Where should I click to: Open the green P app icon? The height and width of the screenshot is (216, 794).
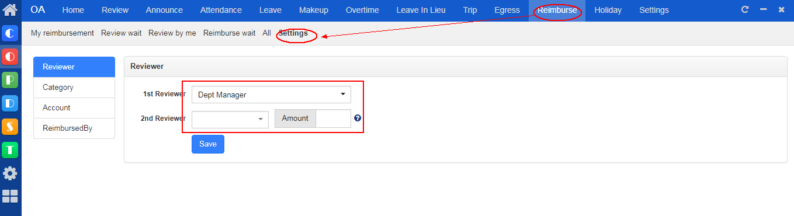(x=10, y=80)
